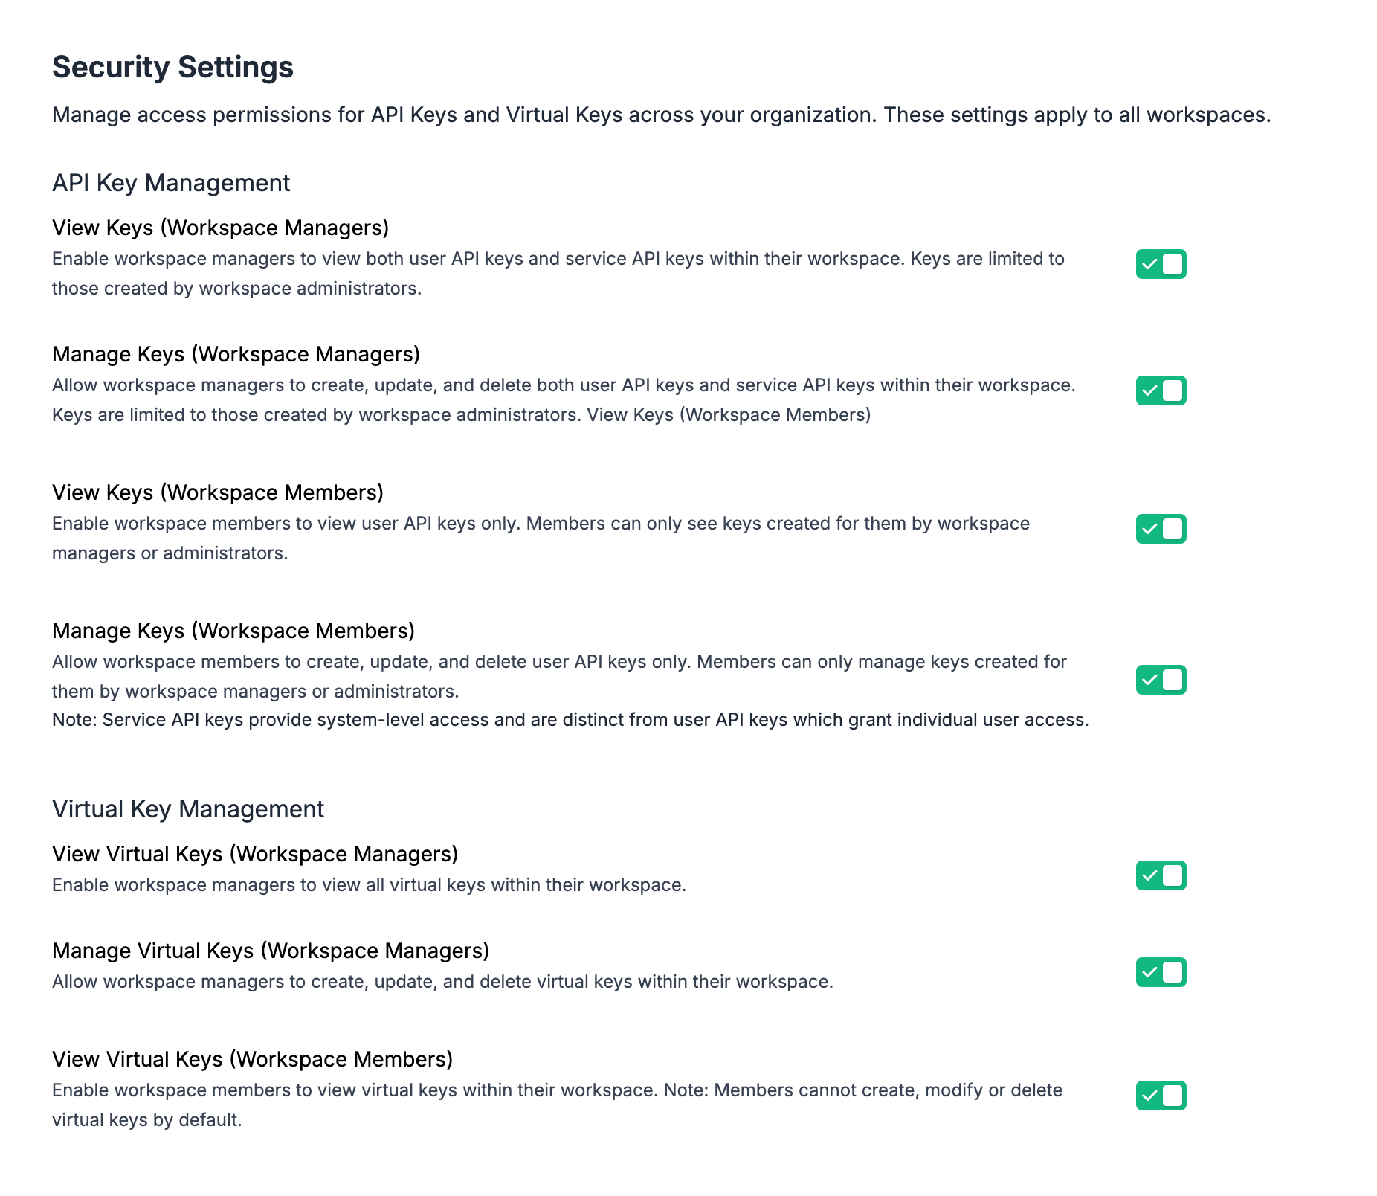Select the API Key Management section title
This screenshot has width=1377, height=1196.
[171, 183]
